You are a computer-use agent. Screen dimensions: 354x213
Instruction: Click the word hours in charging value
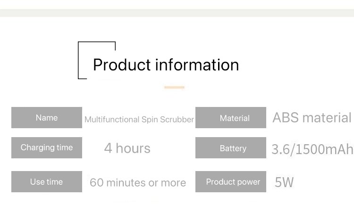click(x=133, y=148)
